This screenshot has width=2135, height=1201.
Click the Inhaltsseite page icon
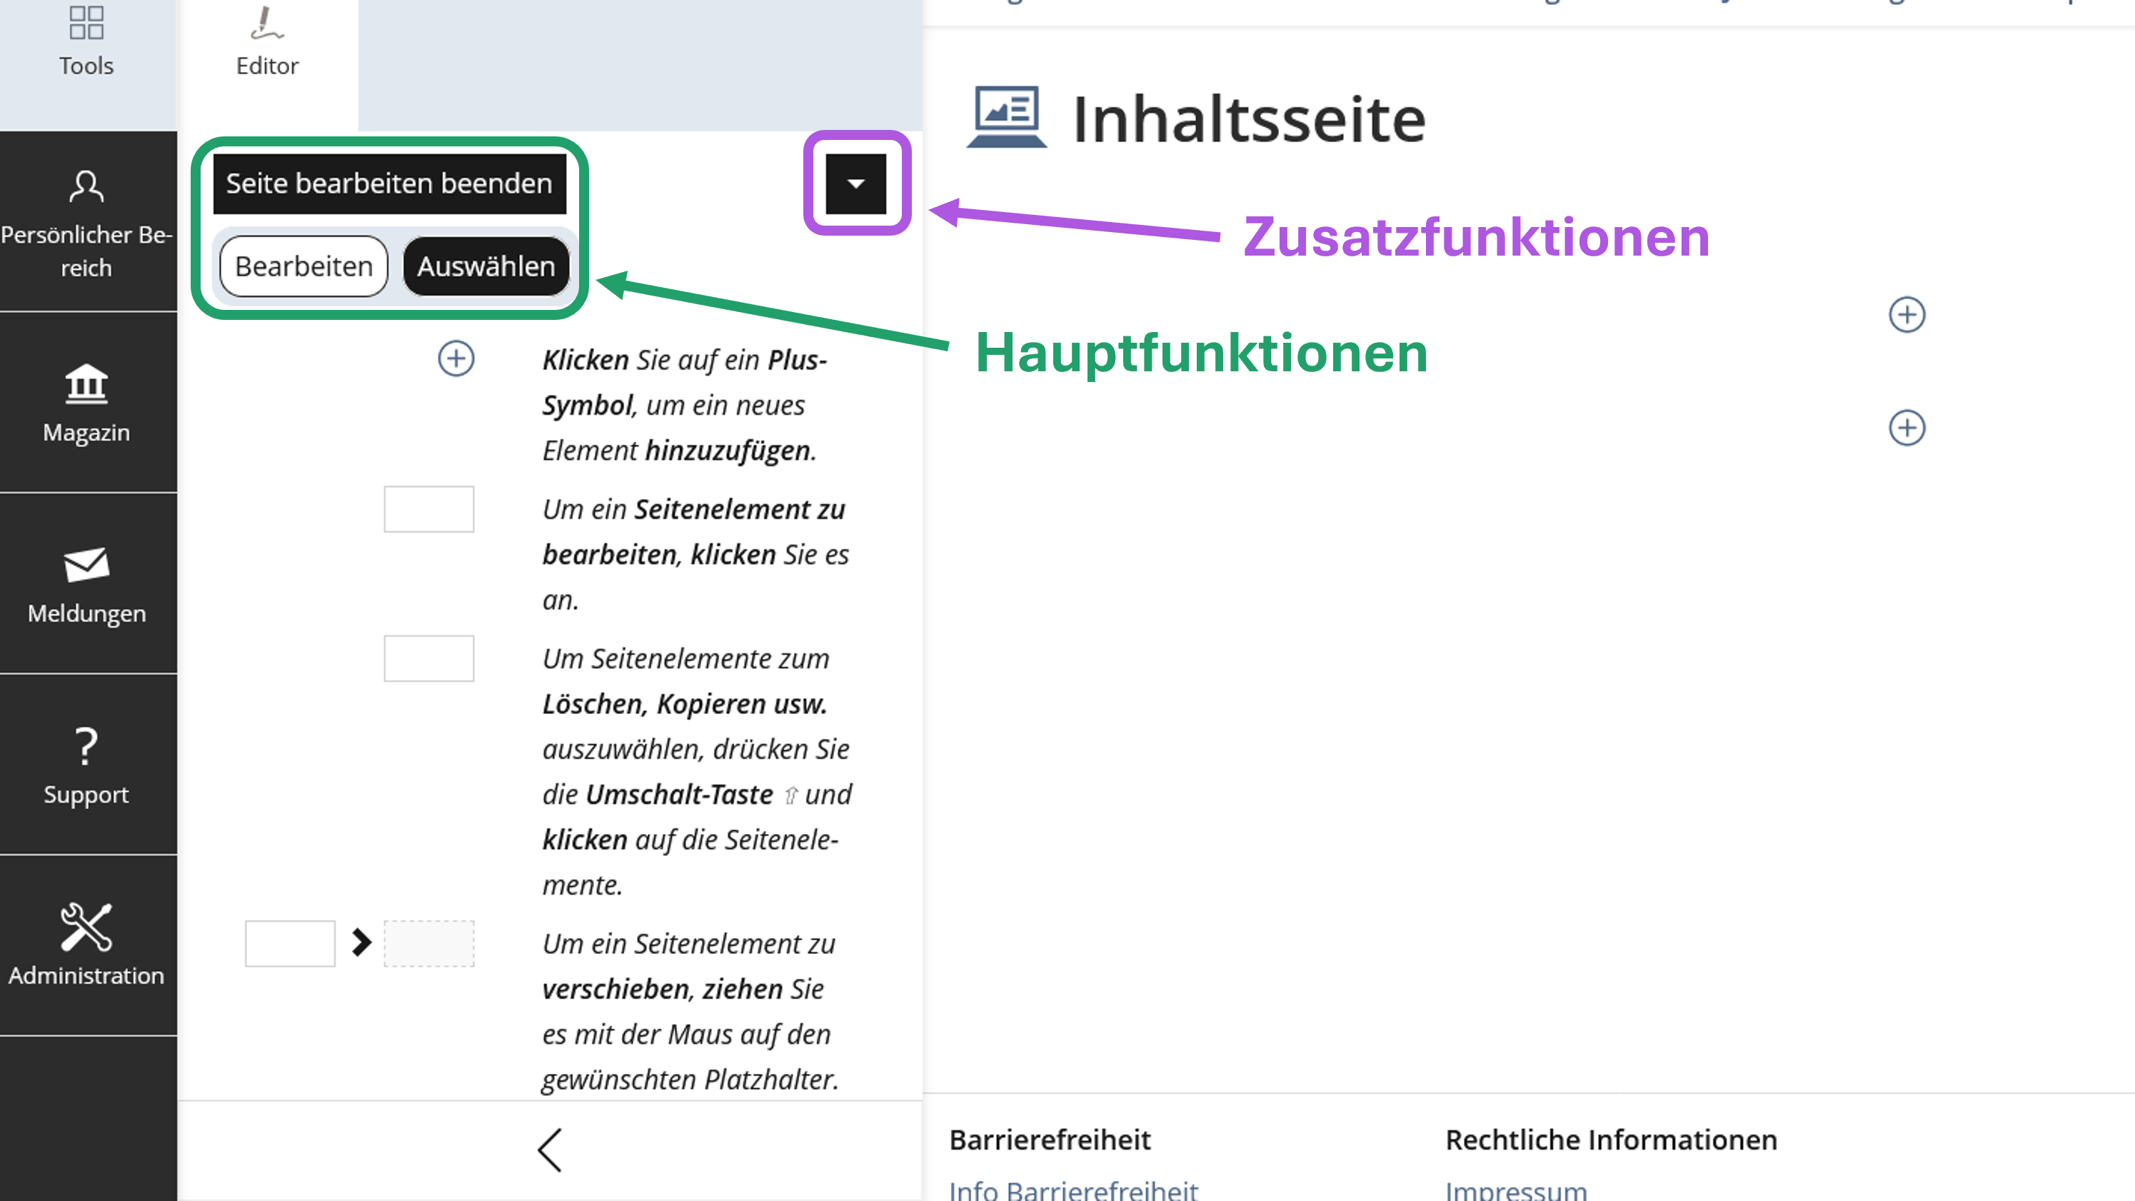1005,116
